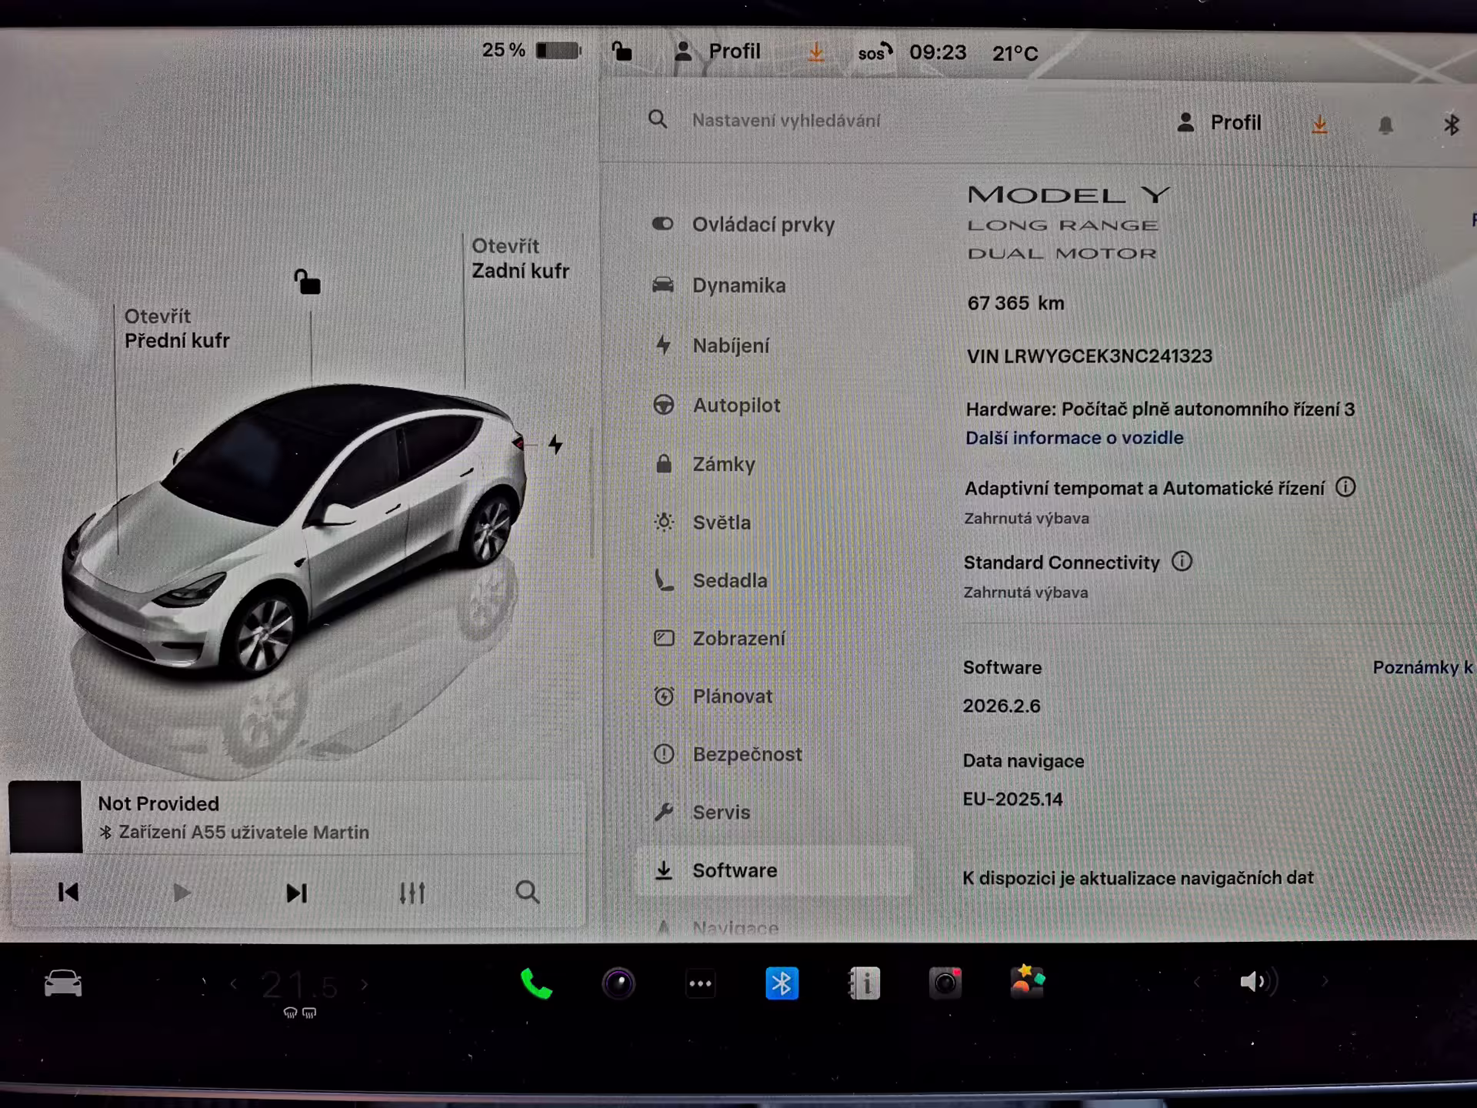Open the Servis section

[702, 812]
